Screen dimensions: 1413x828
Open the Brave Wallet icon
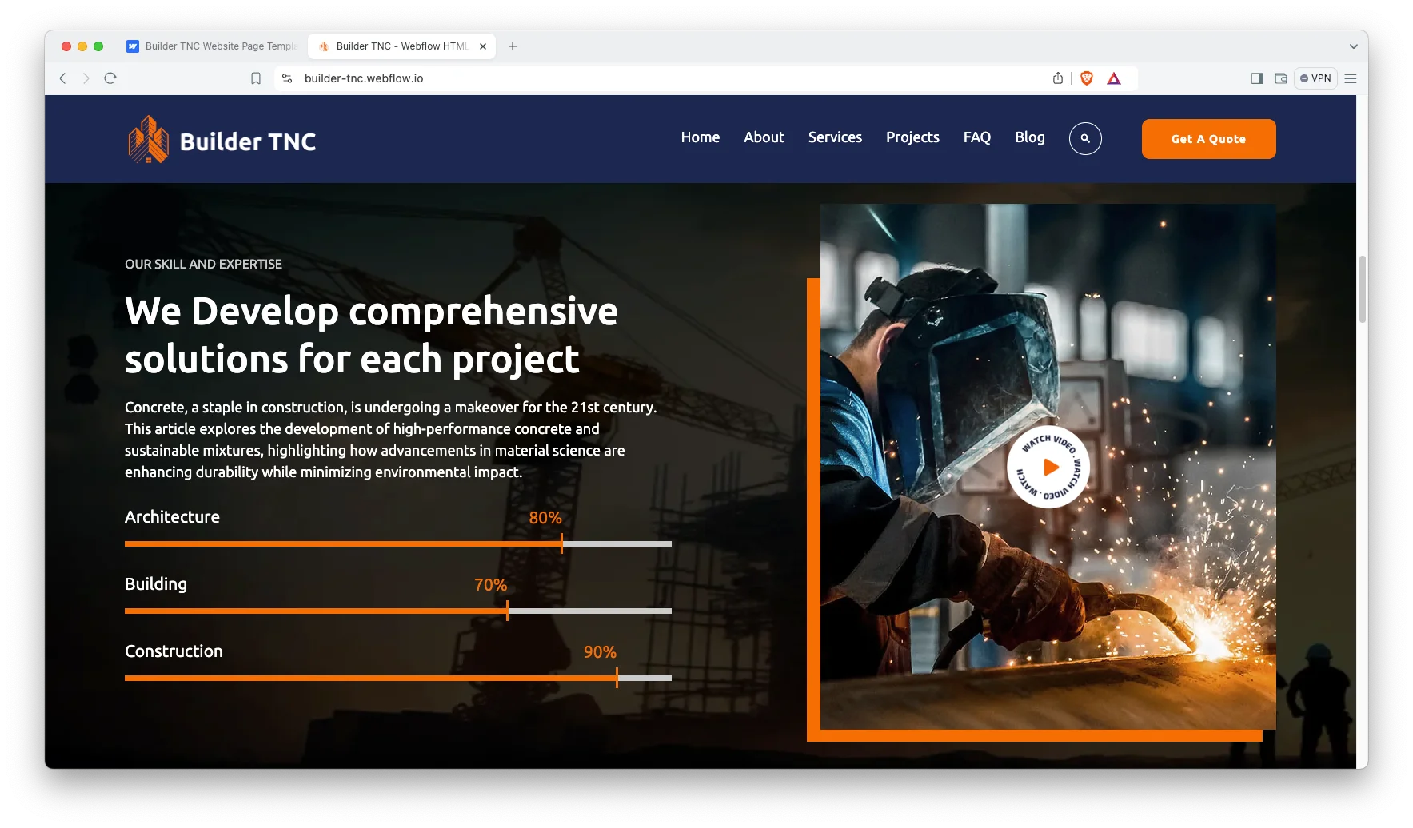1280,78
